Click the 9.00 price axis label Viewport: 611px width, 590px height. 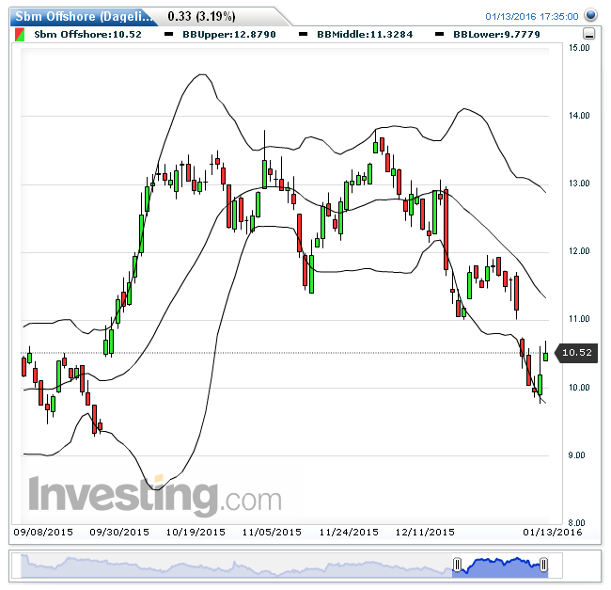577,454
